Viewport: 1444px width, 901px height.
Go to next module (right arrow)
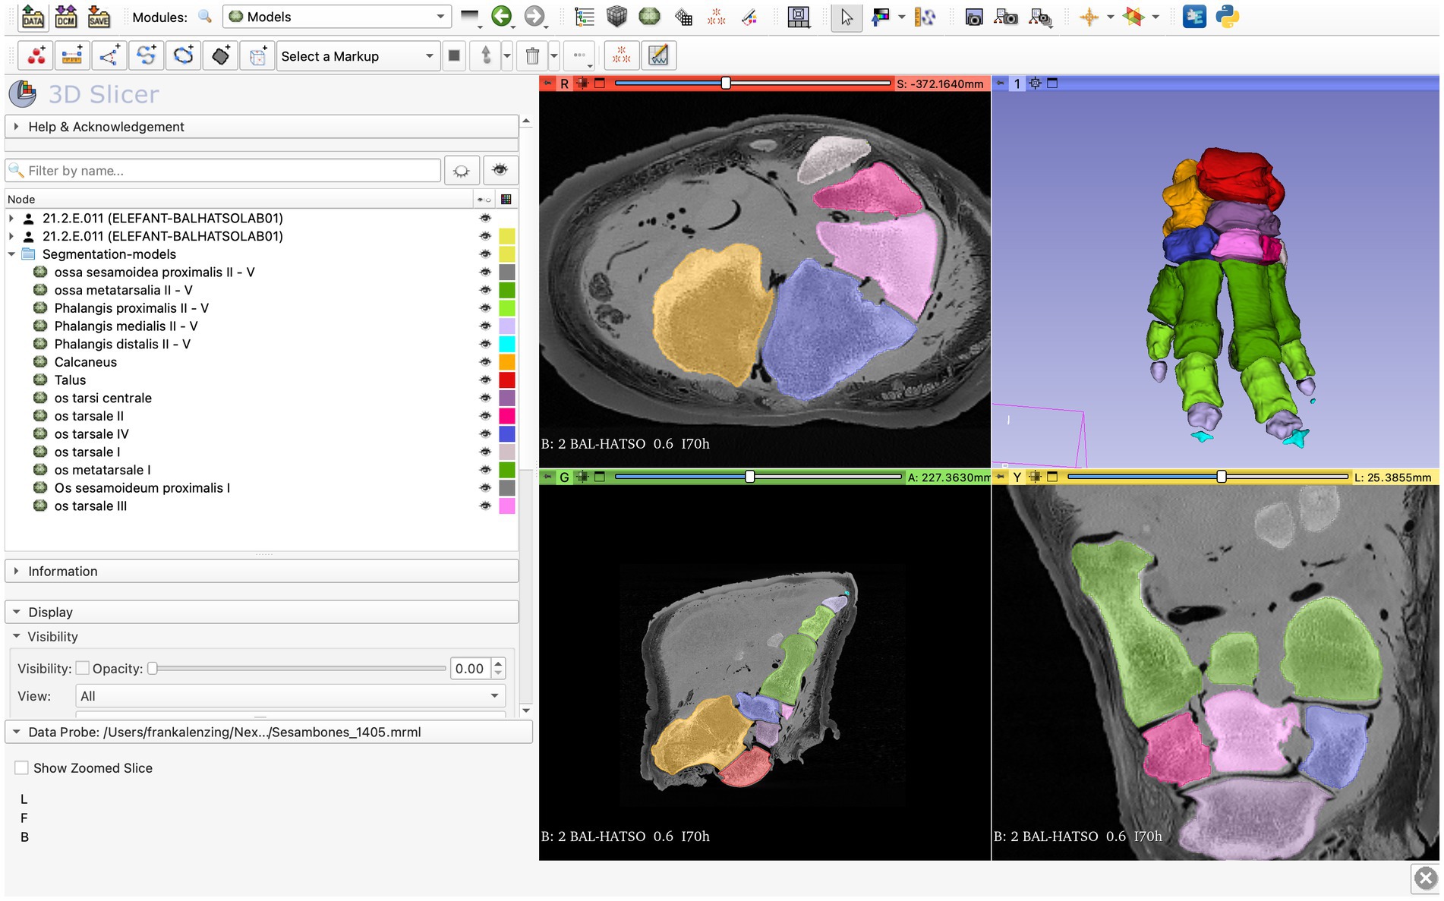534,16
